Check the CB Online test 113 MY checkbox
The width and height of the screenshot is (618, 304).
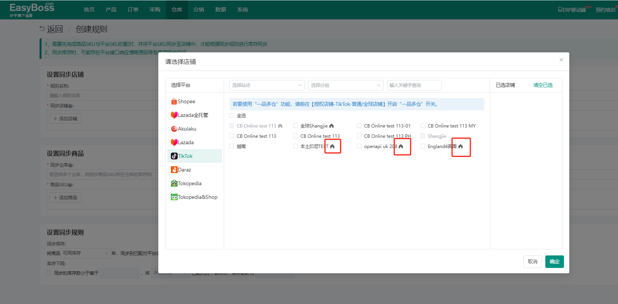coord(422,126)
